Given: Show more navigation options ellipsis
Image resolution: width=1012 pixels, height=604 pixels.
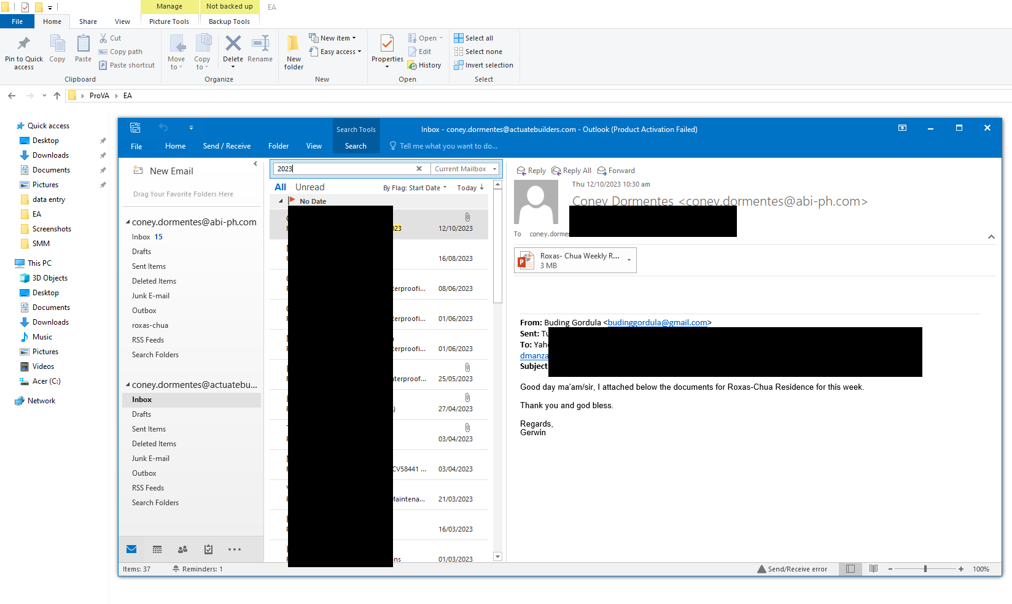Looking at the screenshot, I should tap(235, 549).
